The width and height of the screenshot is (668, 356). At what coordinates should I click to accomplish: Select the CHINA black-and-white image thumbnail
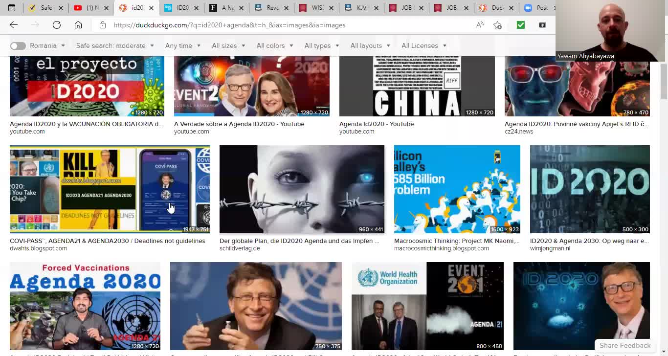(x=417, y=86)
